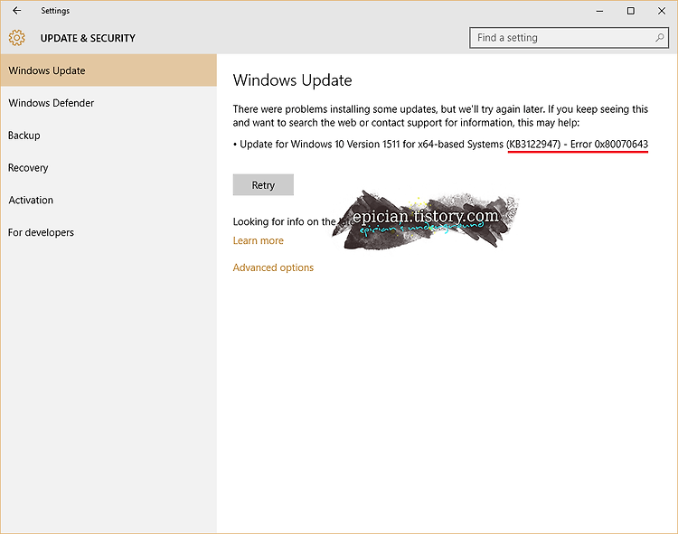Follow the Learn more link
The image size is (678, 534).
point(259,240)
